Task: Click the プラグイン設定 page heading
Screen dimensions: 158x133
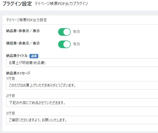Action: pos(17,4)
